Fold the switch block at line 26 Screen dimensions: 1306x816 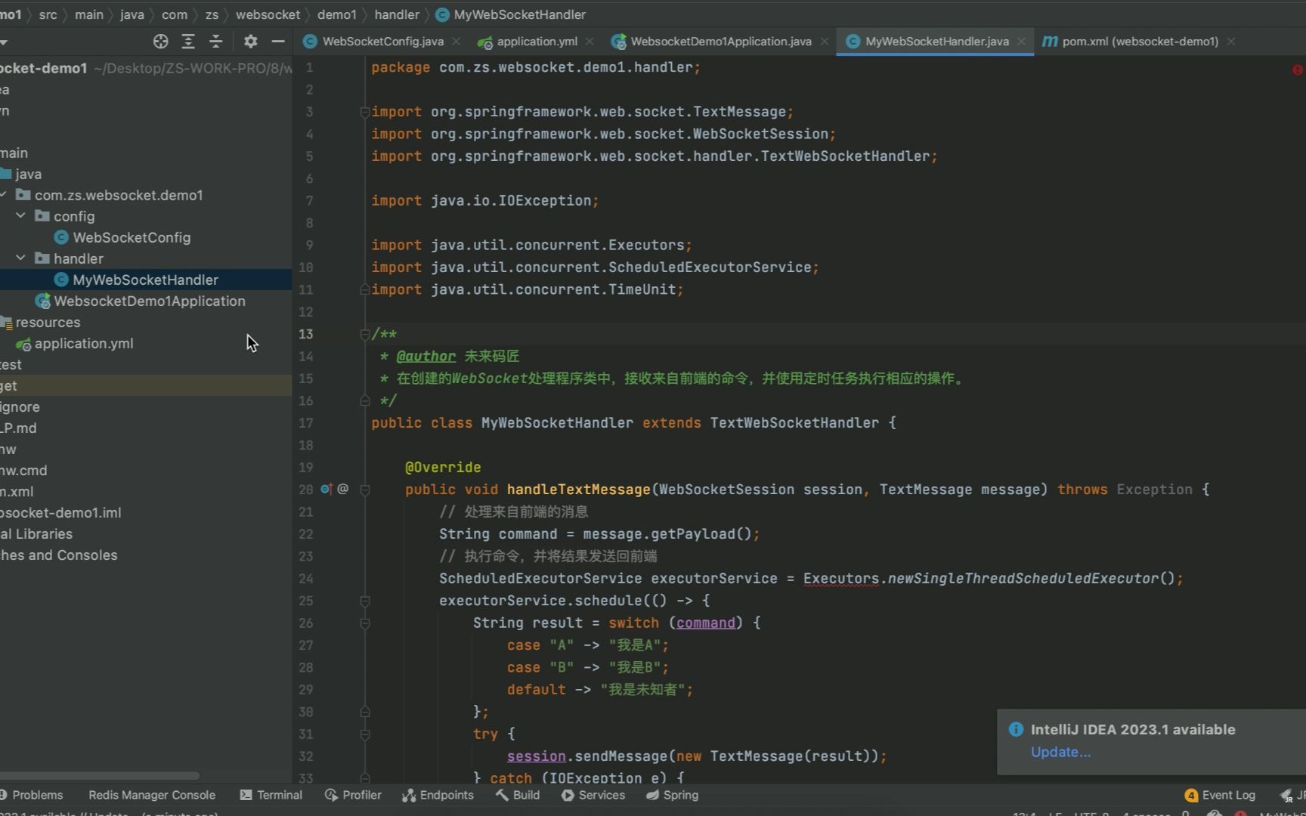365,623
